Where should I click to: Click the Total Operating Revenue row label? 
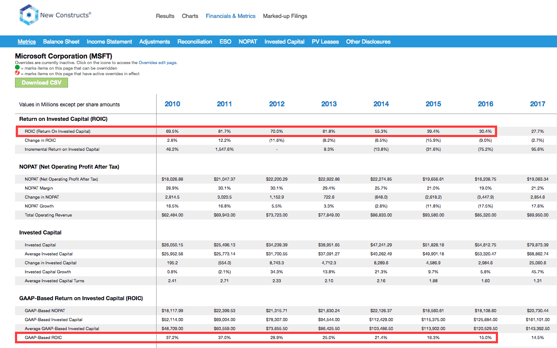(x=48, y=215)
